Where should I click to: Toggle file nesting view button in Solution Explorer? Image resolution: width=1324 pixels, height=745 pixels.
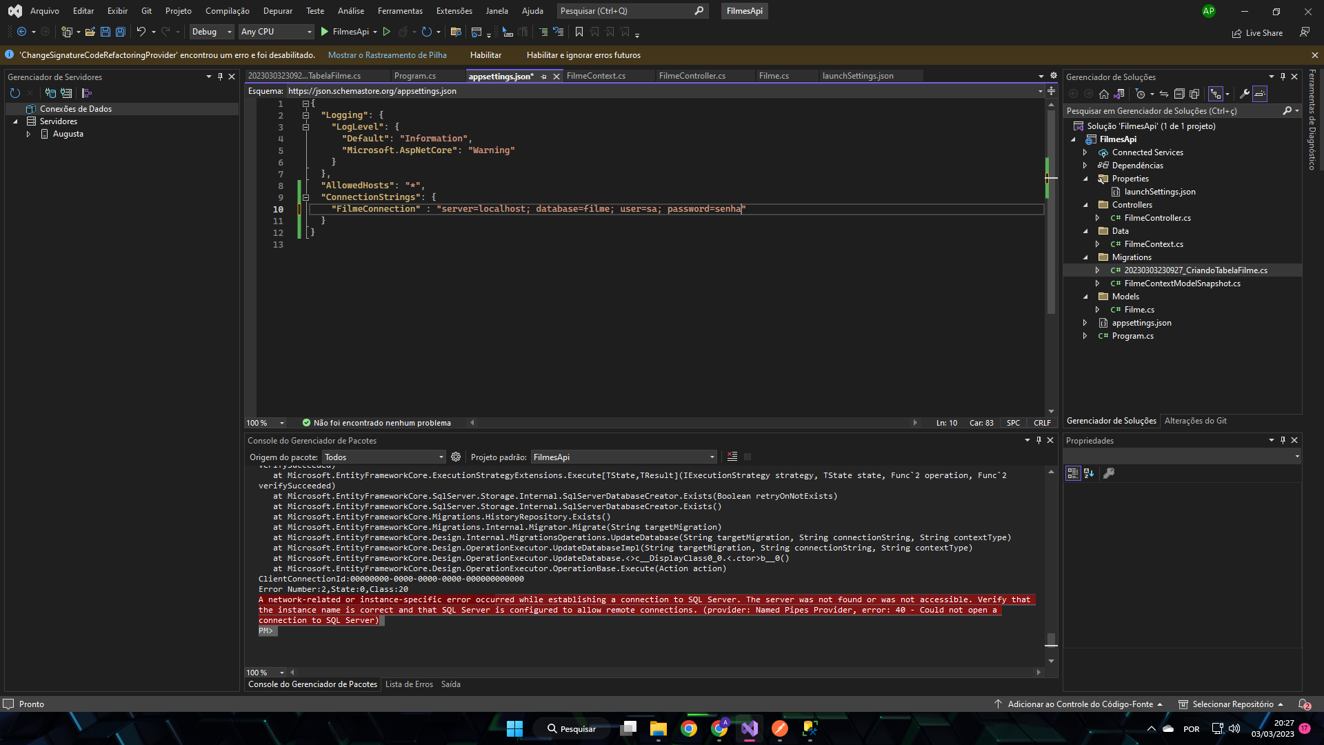point(1215,94)
